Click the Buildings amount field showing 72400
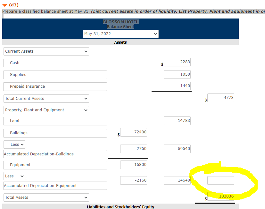 pyautogui.click(x=133, y=132)
